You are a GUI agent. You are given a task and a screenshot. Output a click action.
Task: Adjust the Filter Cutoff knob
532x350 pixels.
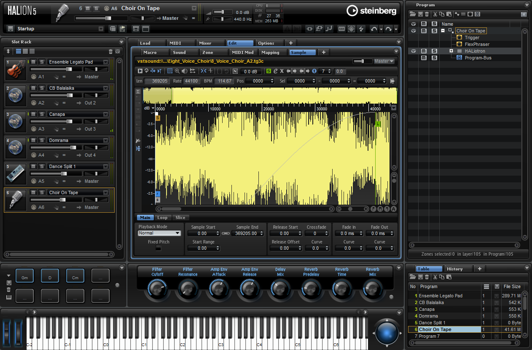pyautogui.click(x=157, y=289)
